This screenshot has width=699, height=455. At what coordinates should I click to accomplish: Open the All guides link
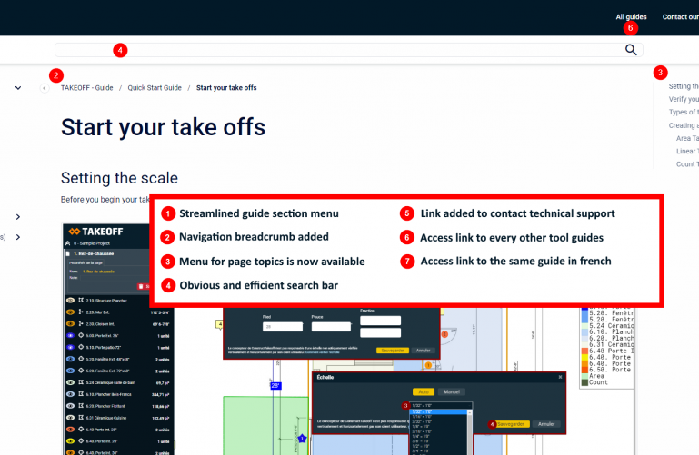point(631,17)
